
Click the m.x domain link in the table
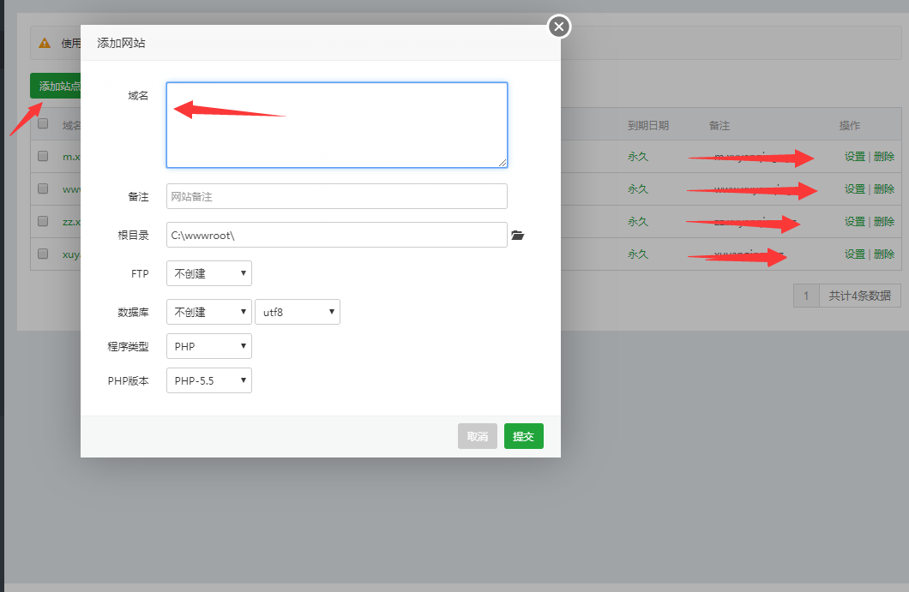pos(71,157)
